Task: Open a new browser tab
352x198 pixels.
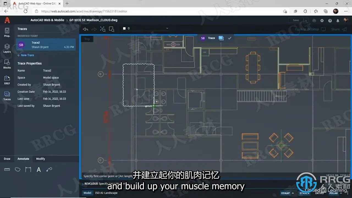Action: (x=67, y=4)
